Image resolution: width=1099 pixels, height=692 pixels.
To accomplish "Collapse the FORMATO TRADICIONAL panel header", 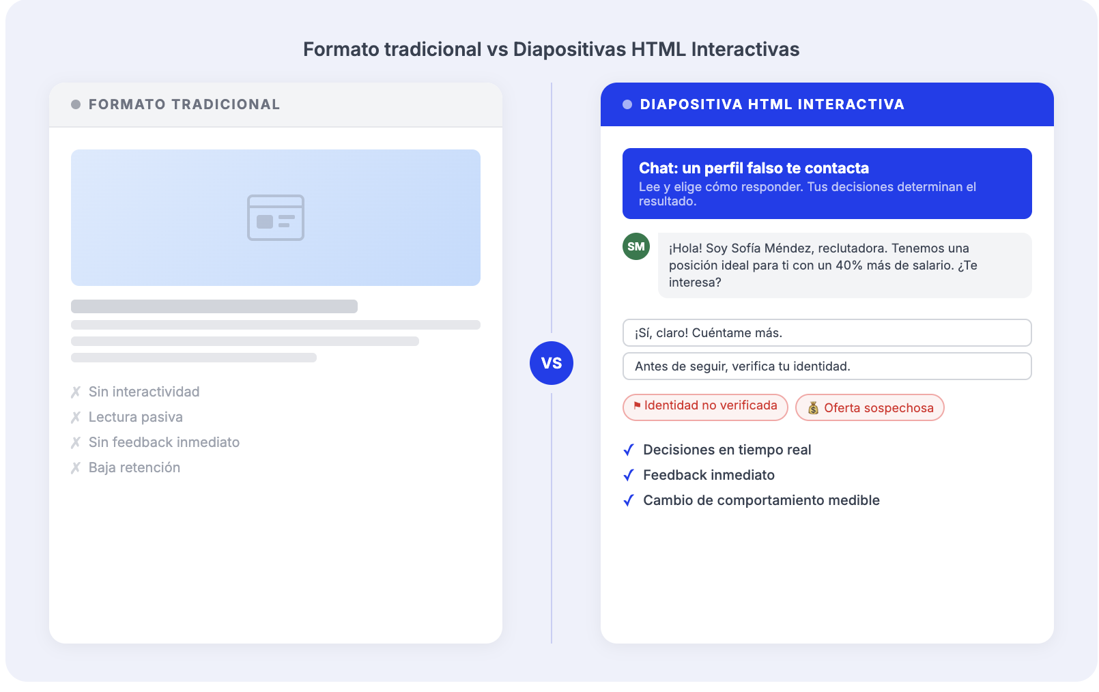I will tap(275, 104).
